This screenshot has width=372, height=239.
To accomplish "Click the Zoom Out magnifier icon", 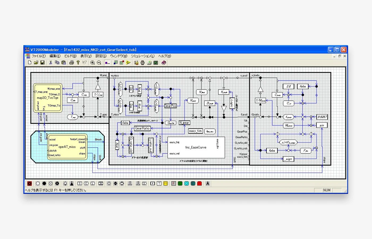I will click(99, 63).
